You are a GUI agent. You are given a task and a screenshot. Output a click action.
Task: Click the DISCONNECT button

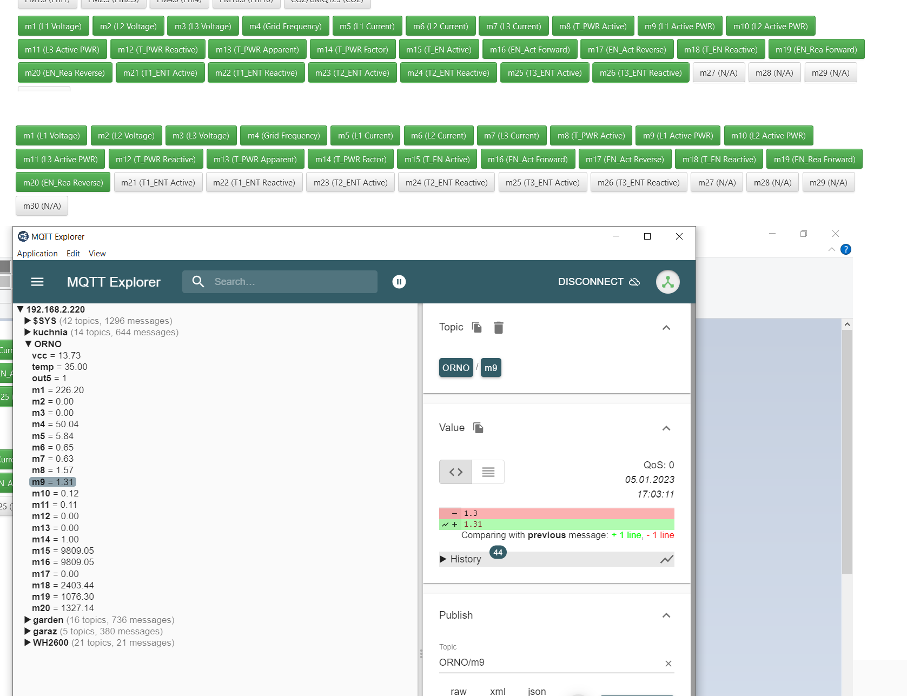point(599,282)
